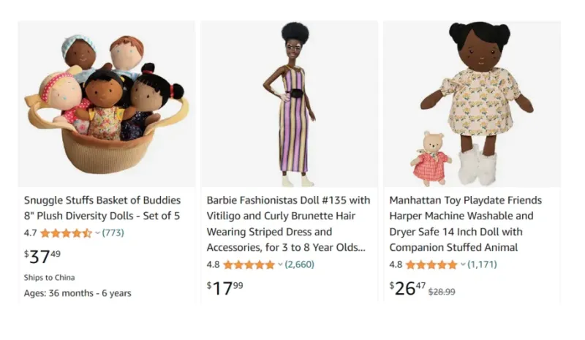Expand rating breakdown chevron for Manhattan Toy
This screenshot has height=340, width=585.
click(463, 265)
